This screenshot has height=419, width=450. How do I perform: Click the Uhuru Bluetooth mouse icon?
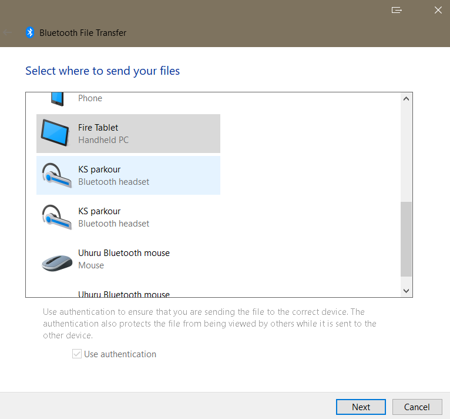(x=57, y=260)
